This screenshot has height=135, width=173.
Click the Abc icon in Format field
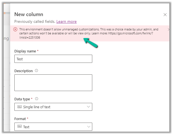point(19,127)
